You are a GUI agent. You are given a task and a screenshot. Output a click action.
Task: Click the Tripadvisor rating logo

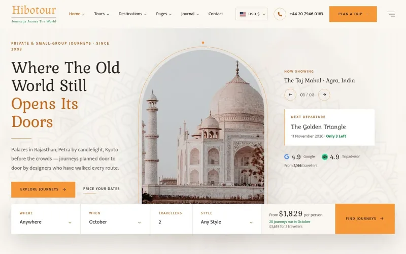pyautogui.click(x=325, y=156)
